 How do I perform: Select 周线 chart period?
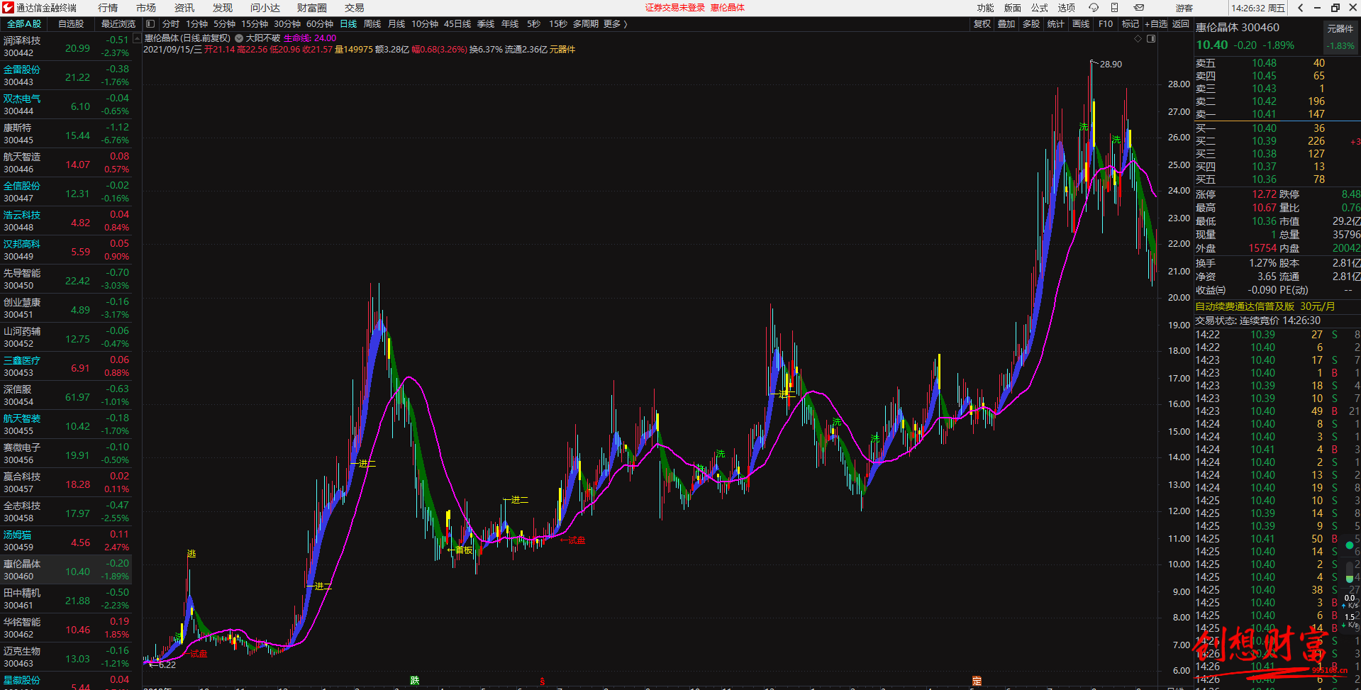372,24
